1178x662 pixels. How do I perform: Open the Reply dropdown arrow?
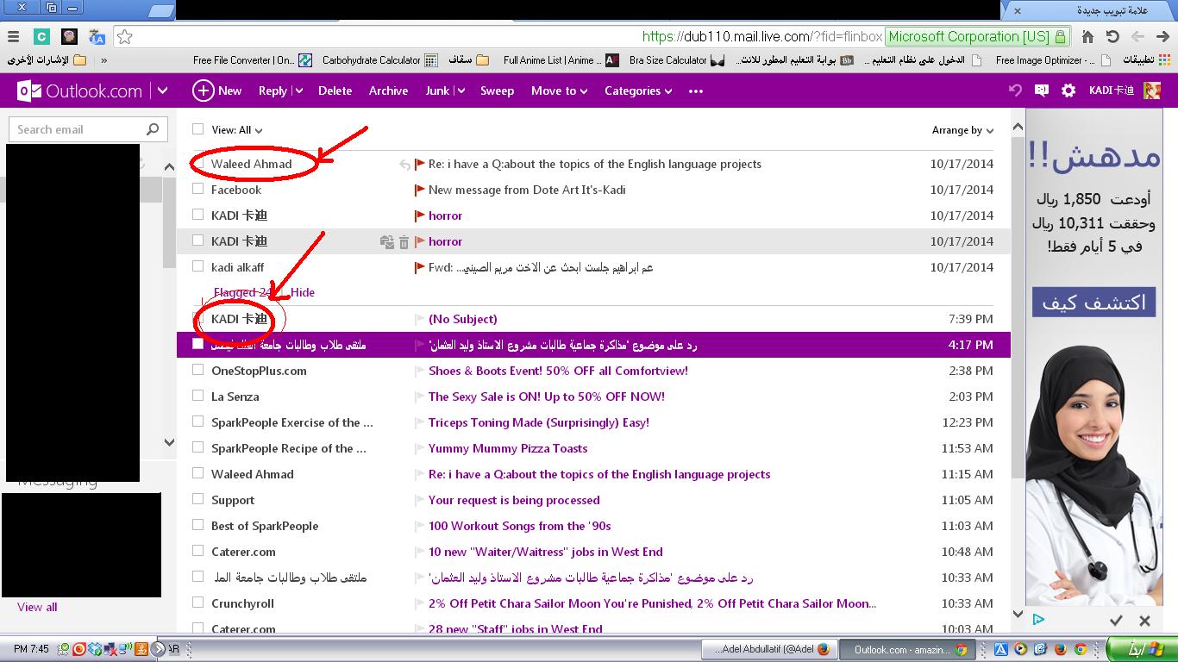(x=299, y=91)
